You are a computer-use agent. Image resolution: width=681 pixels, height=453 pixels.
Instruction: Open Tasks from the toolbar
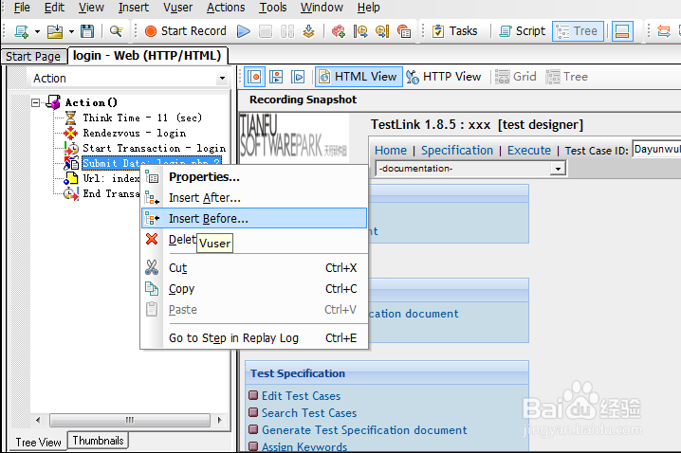click(x=454, y=31)
